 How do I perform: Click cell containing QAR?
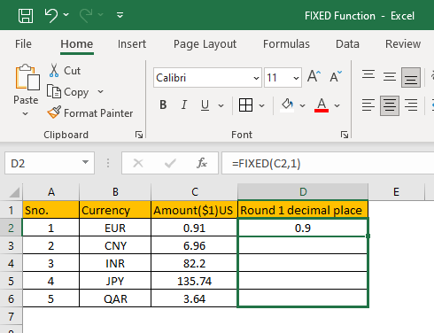click(115, 298)
